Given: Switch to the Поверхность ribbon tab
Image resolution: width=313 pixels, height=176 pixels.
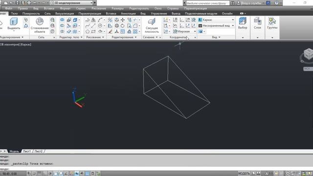Looking at the screenshot, I should coord(31,13).
